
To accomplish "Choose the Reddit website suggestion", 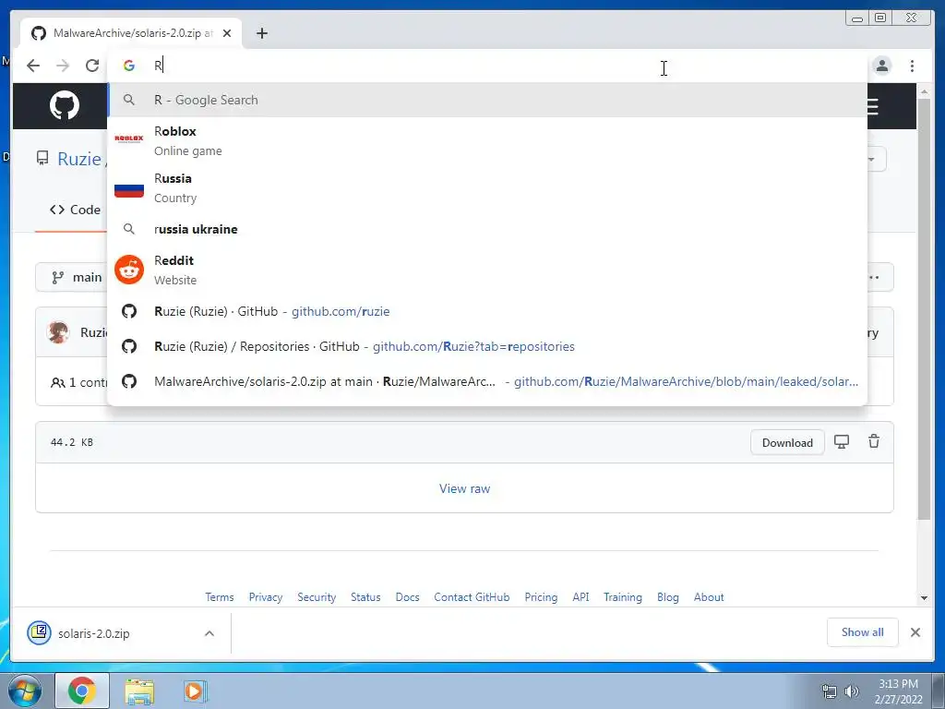I will [487, 270].
